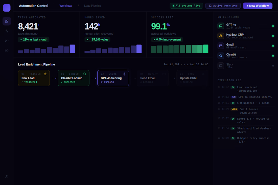Open the Gmail integration row
Screen dimensions: 278x185
[246, 46]
